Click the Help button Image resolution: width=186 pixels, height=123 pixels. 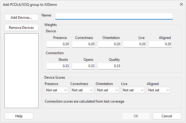tap(19, 116)
